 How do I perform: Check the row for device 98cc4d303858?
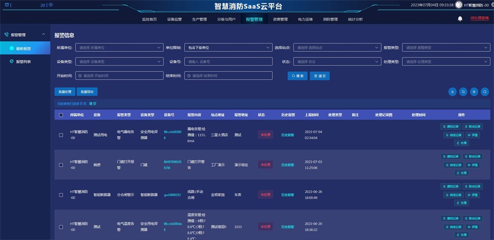pyautogui.click(x=61, y=135)
